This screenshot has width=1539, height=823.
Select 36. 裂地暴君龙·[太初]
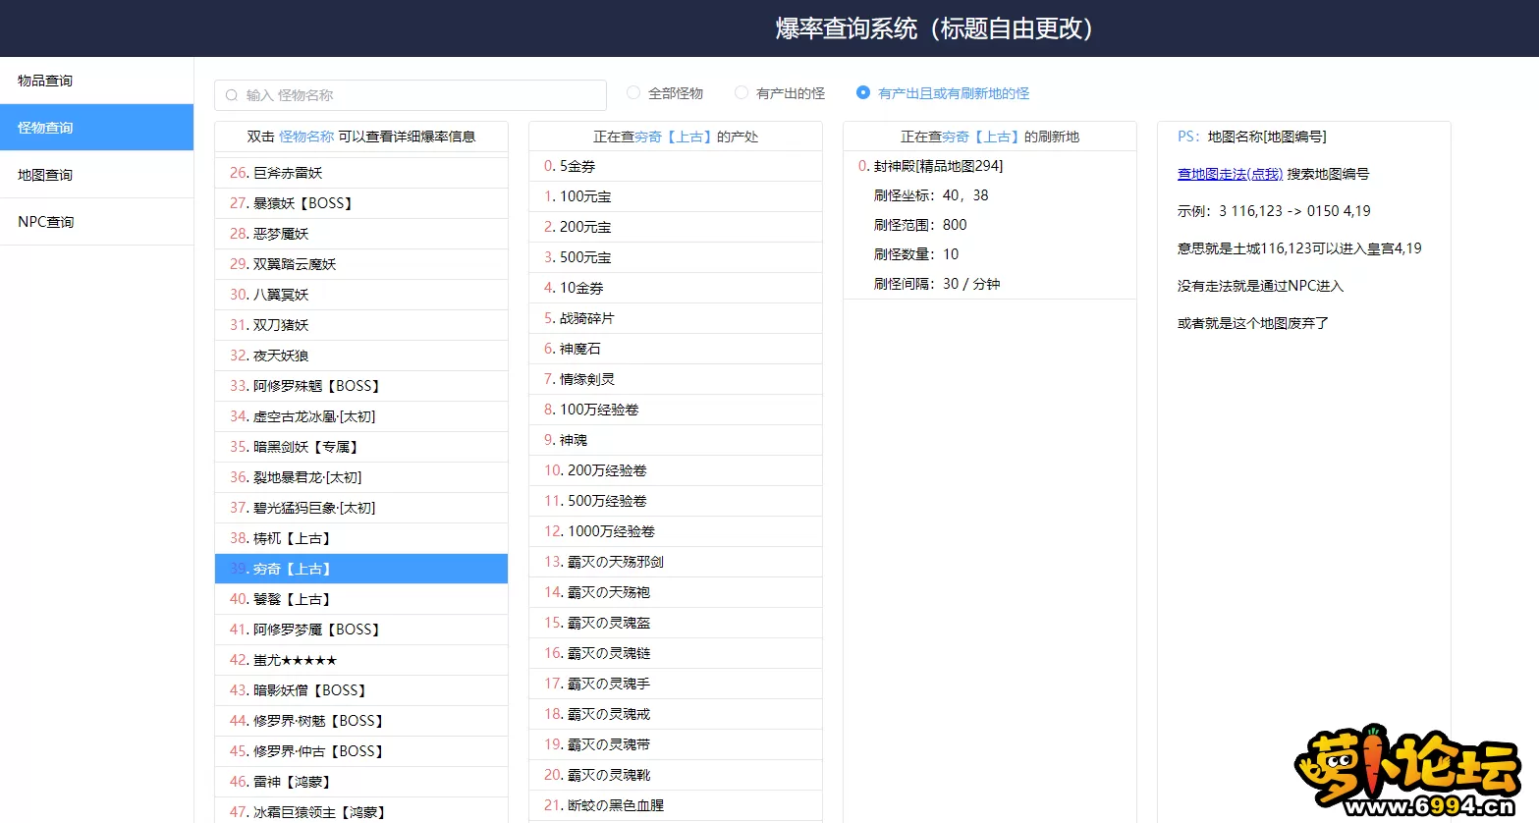point(361,477)
